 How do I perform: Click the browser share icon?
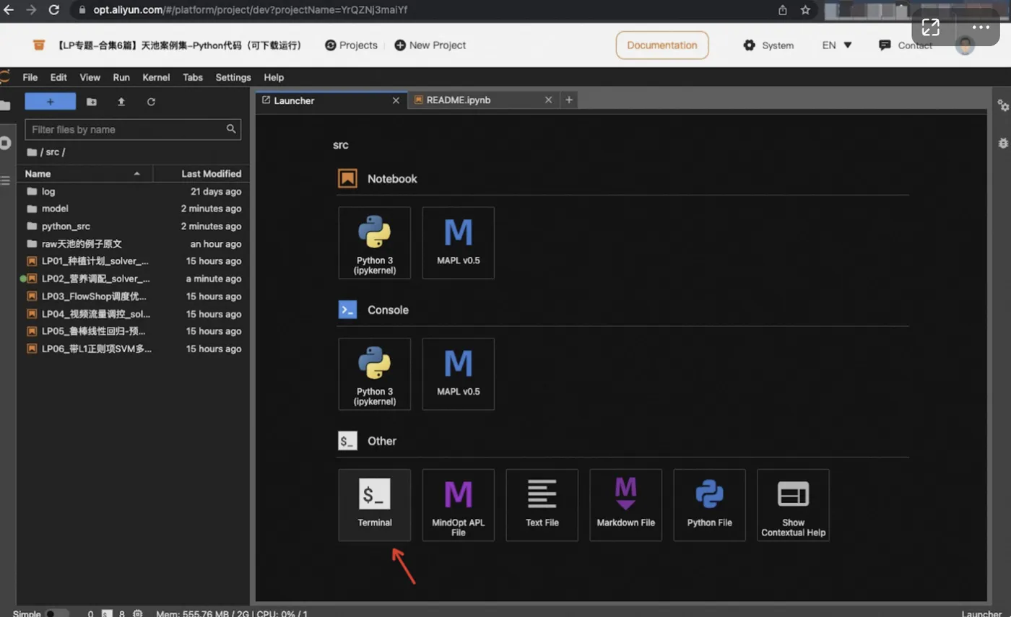783,10
